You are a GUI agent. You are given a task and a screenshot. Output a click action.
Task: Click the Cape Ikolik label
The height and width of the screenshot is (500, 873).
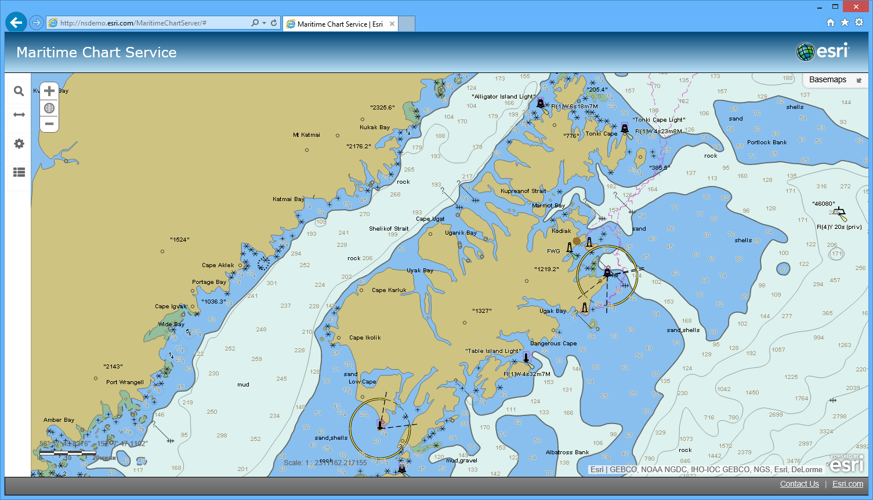(x=365, y=338)
